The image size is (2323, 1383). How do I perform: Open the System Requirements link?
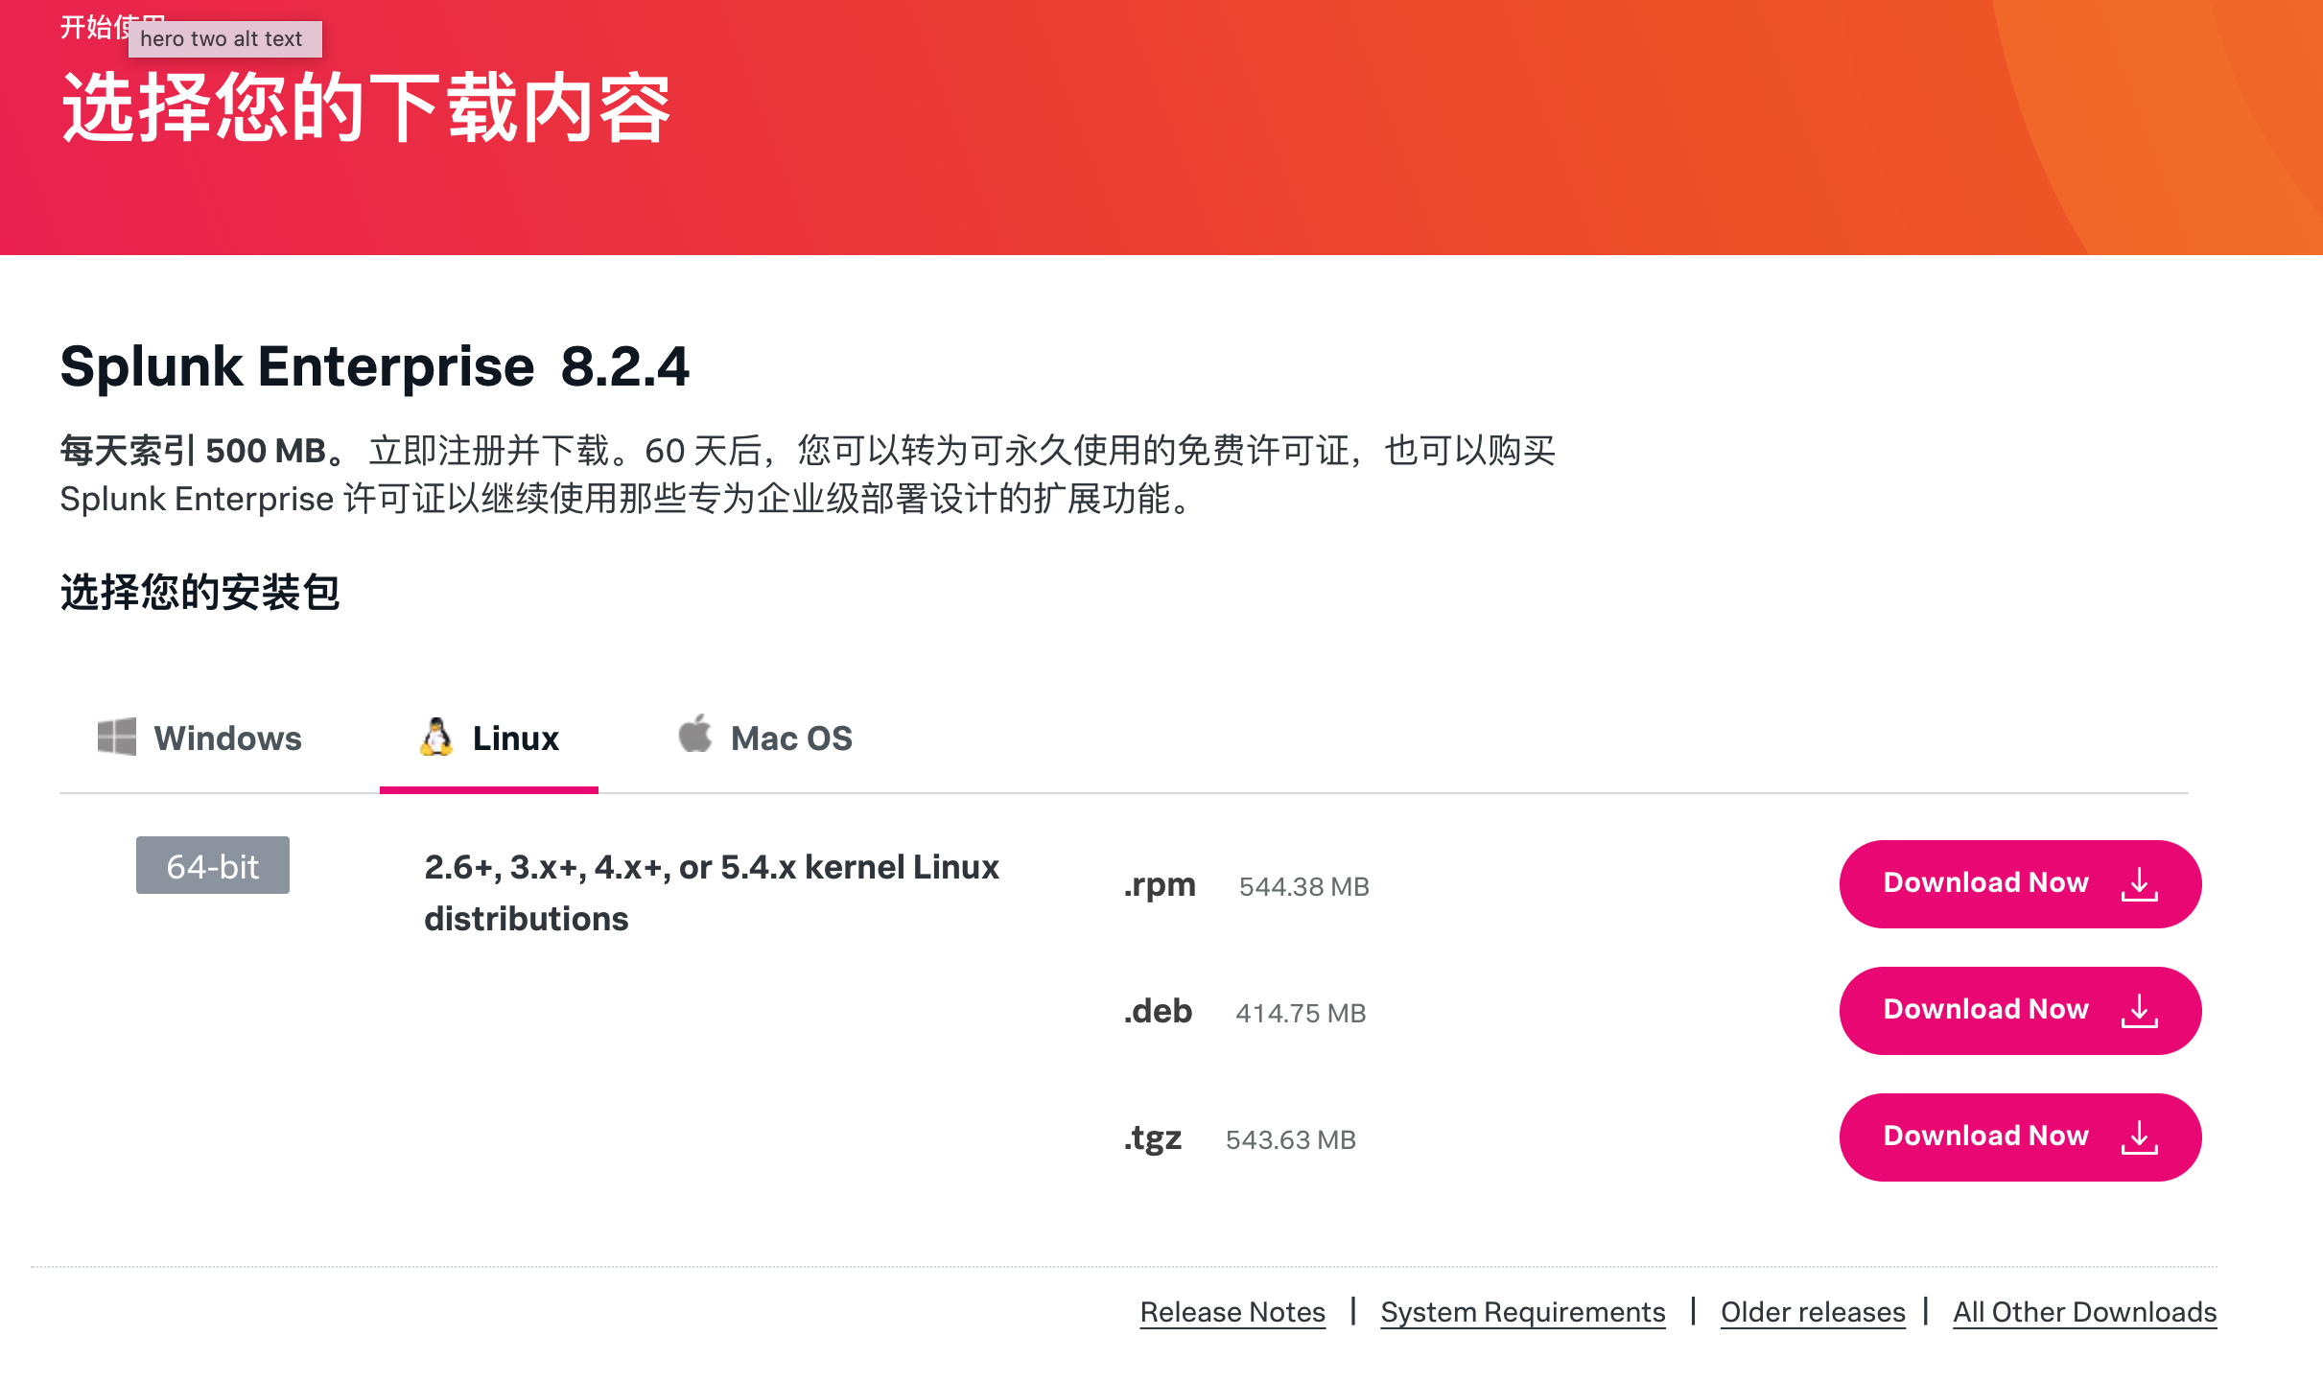[1522, 1312]
